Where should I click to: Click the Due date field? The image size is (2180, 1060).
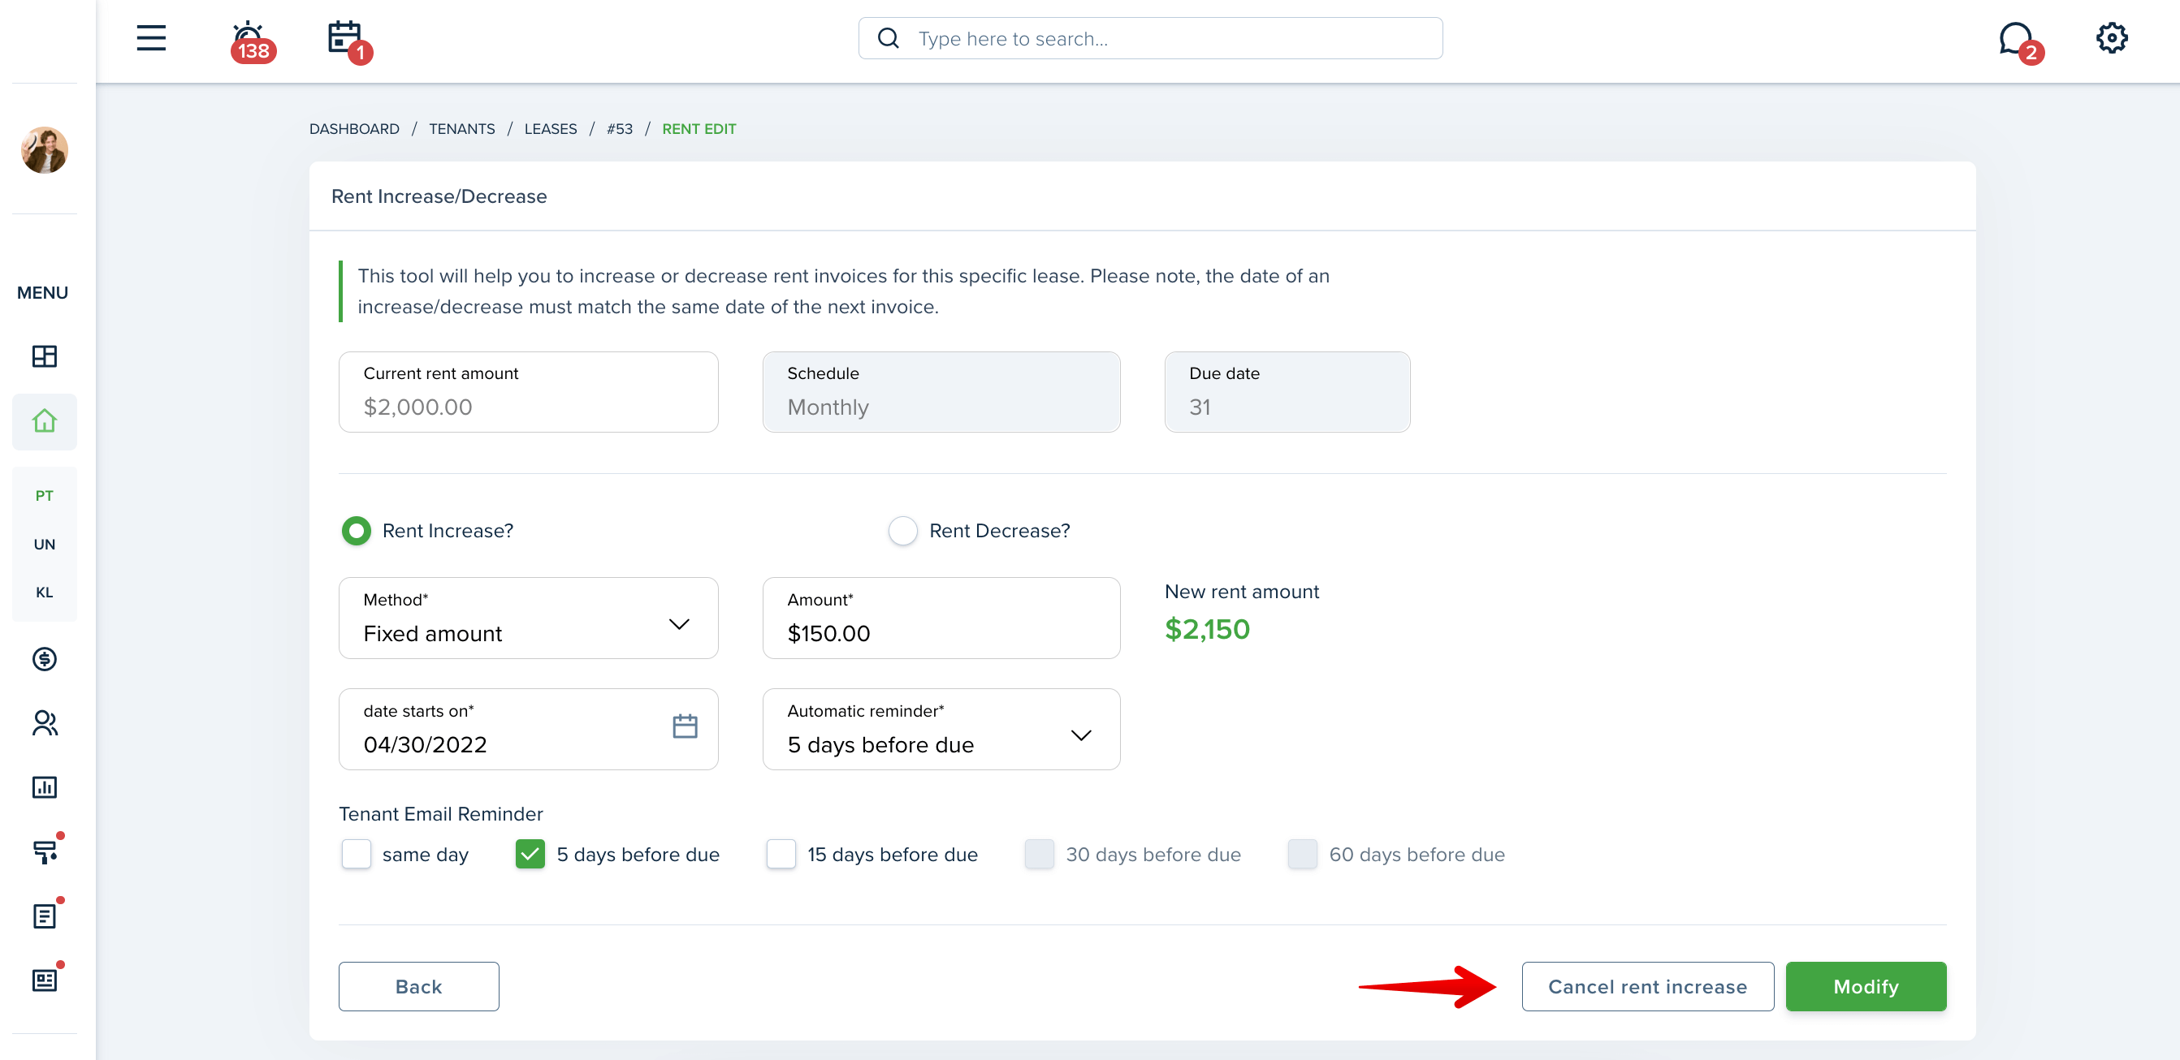point(1287,392)
